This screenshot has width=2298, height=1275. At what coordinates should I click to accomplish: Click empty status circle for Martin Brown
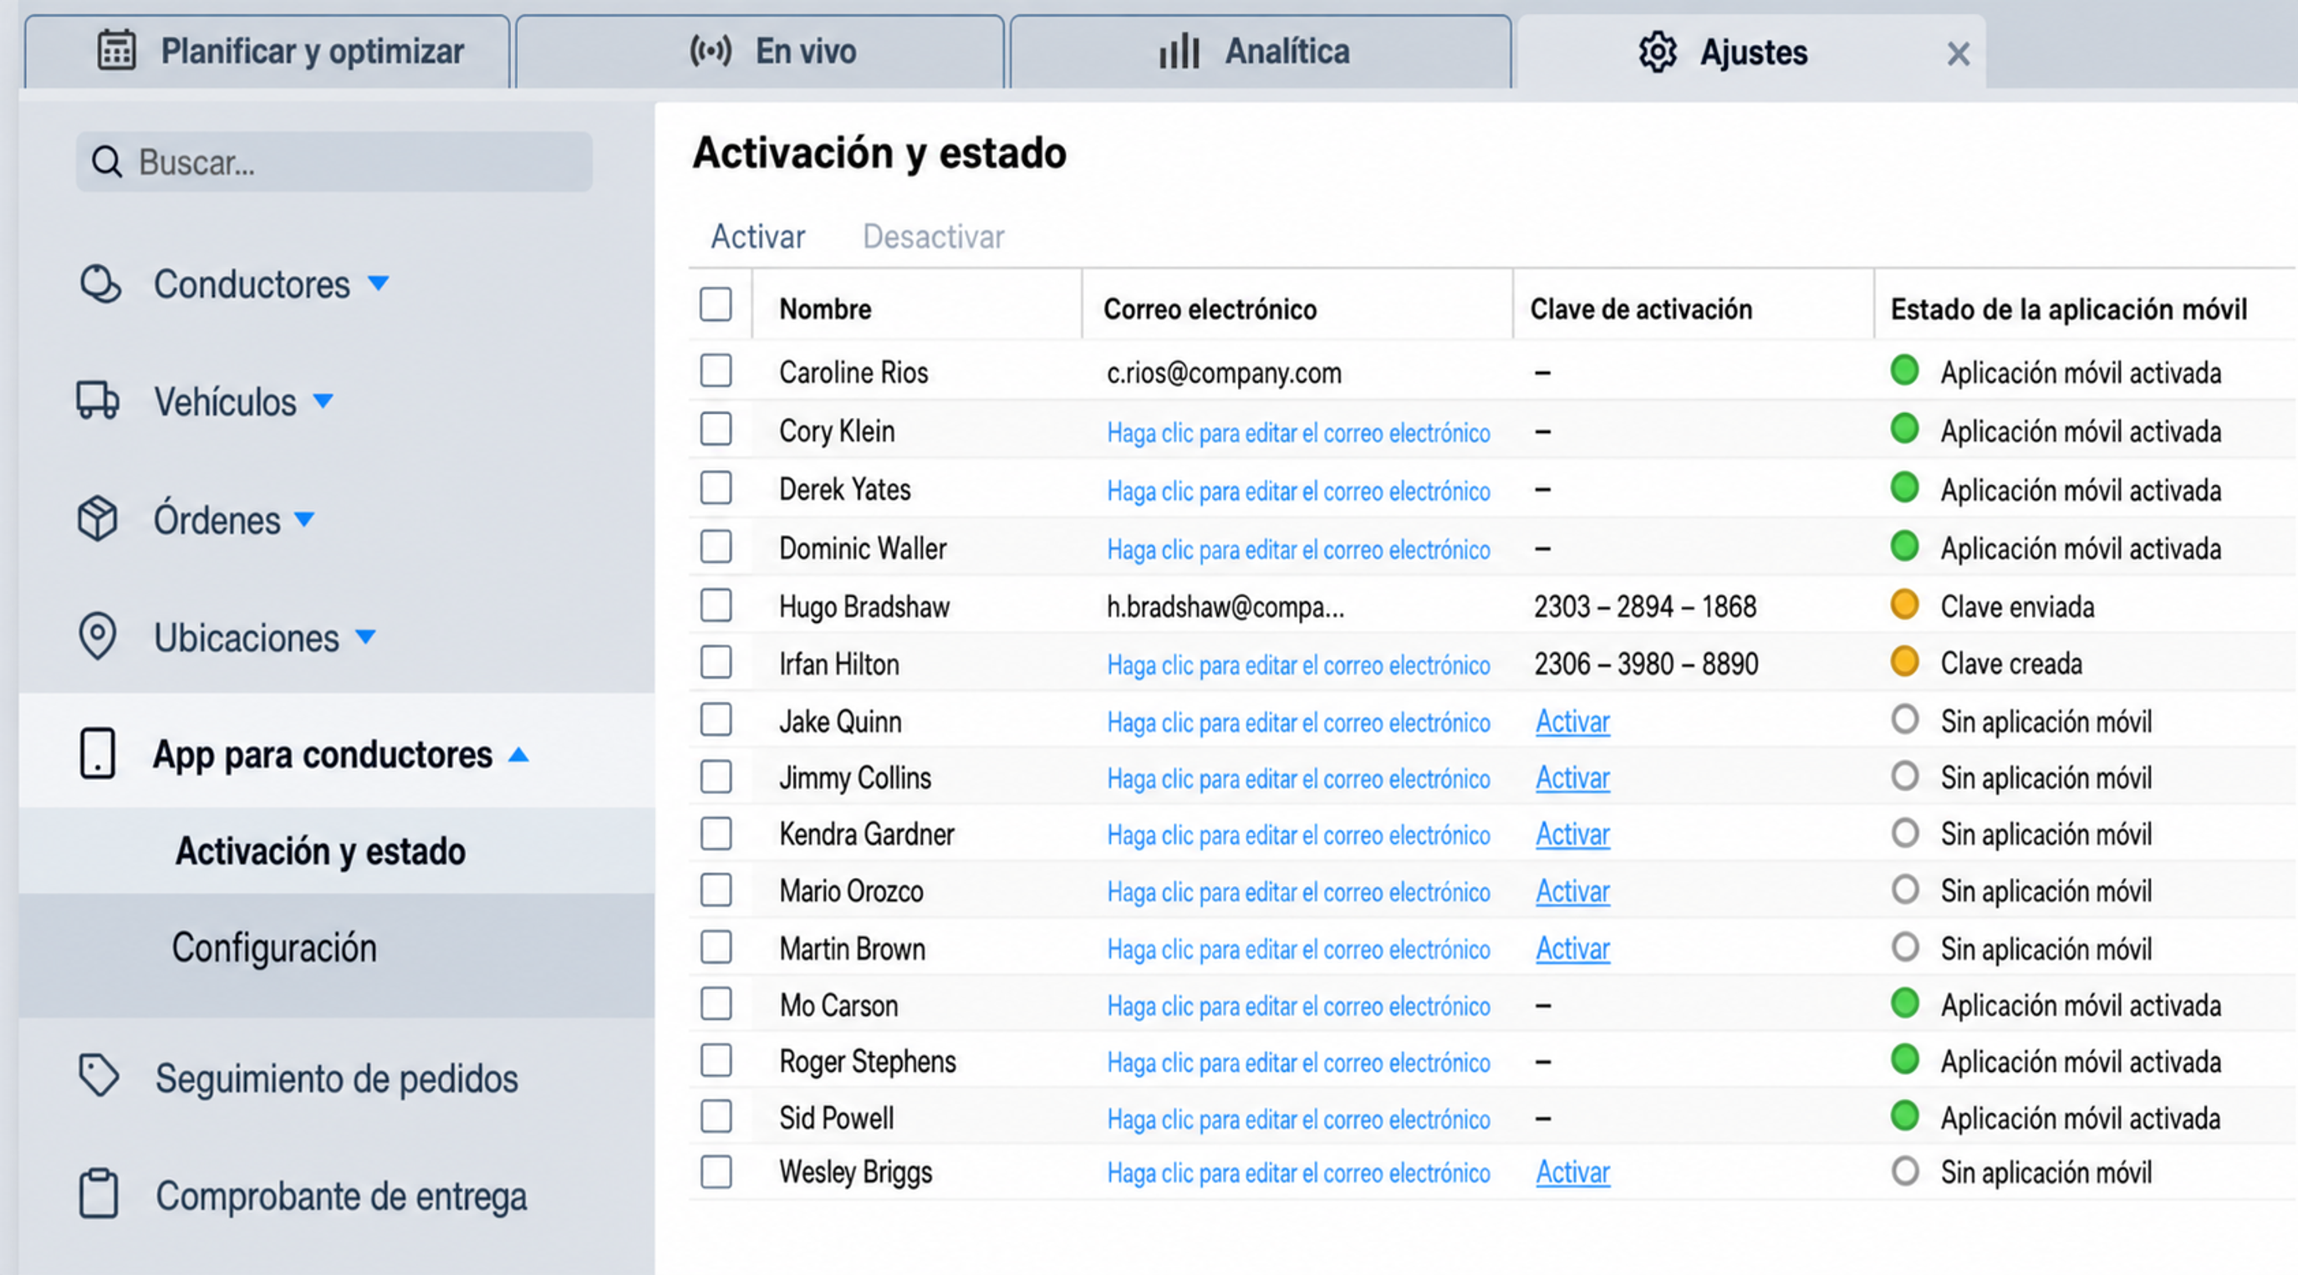[x=1904, y=946]
